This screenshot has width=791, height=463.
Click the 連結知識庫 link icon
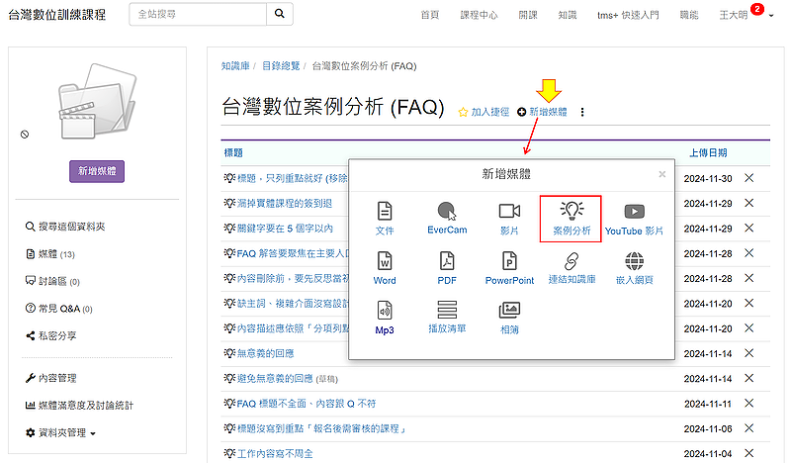click(571, 267)
